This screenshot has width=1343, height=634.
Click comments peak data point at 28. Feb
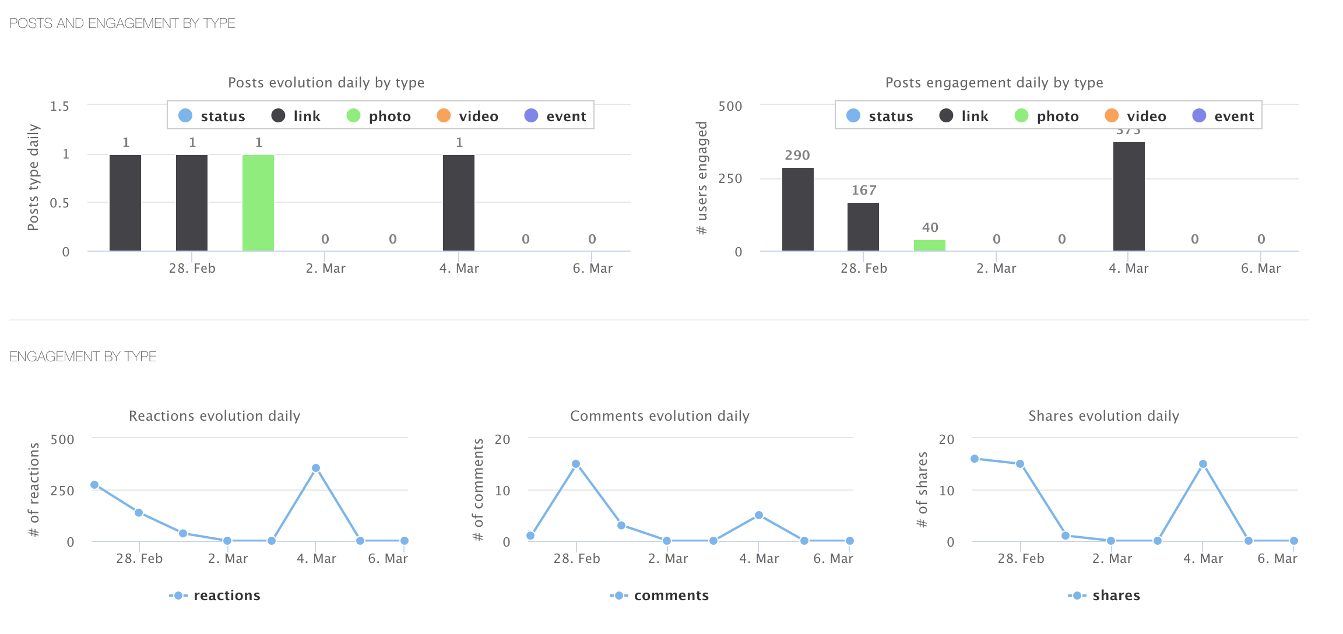(x=576, y=464)
